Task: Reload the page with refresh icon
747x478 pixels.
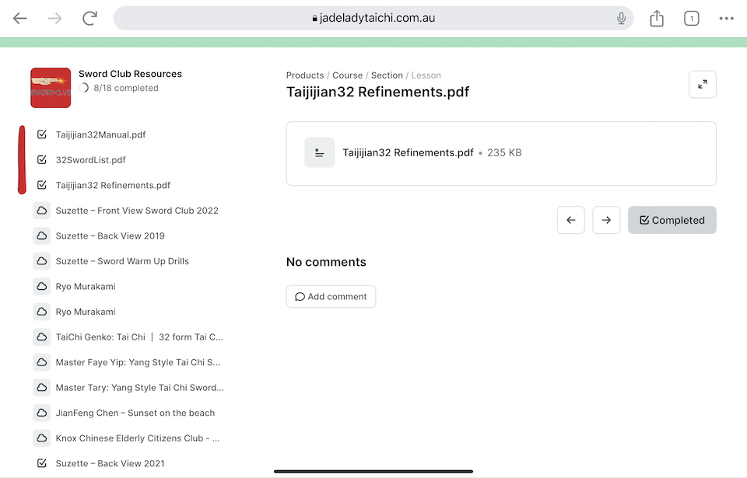Action: coord(90,19)
